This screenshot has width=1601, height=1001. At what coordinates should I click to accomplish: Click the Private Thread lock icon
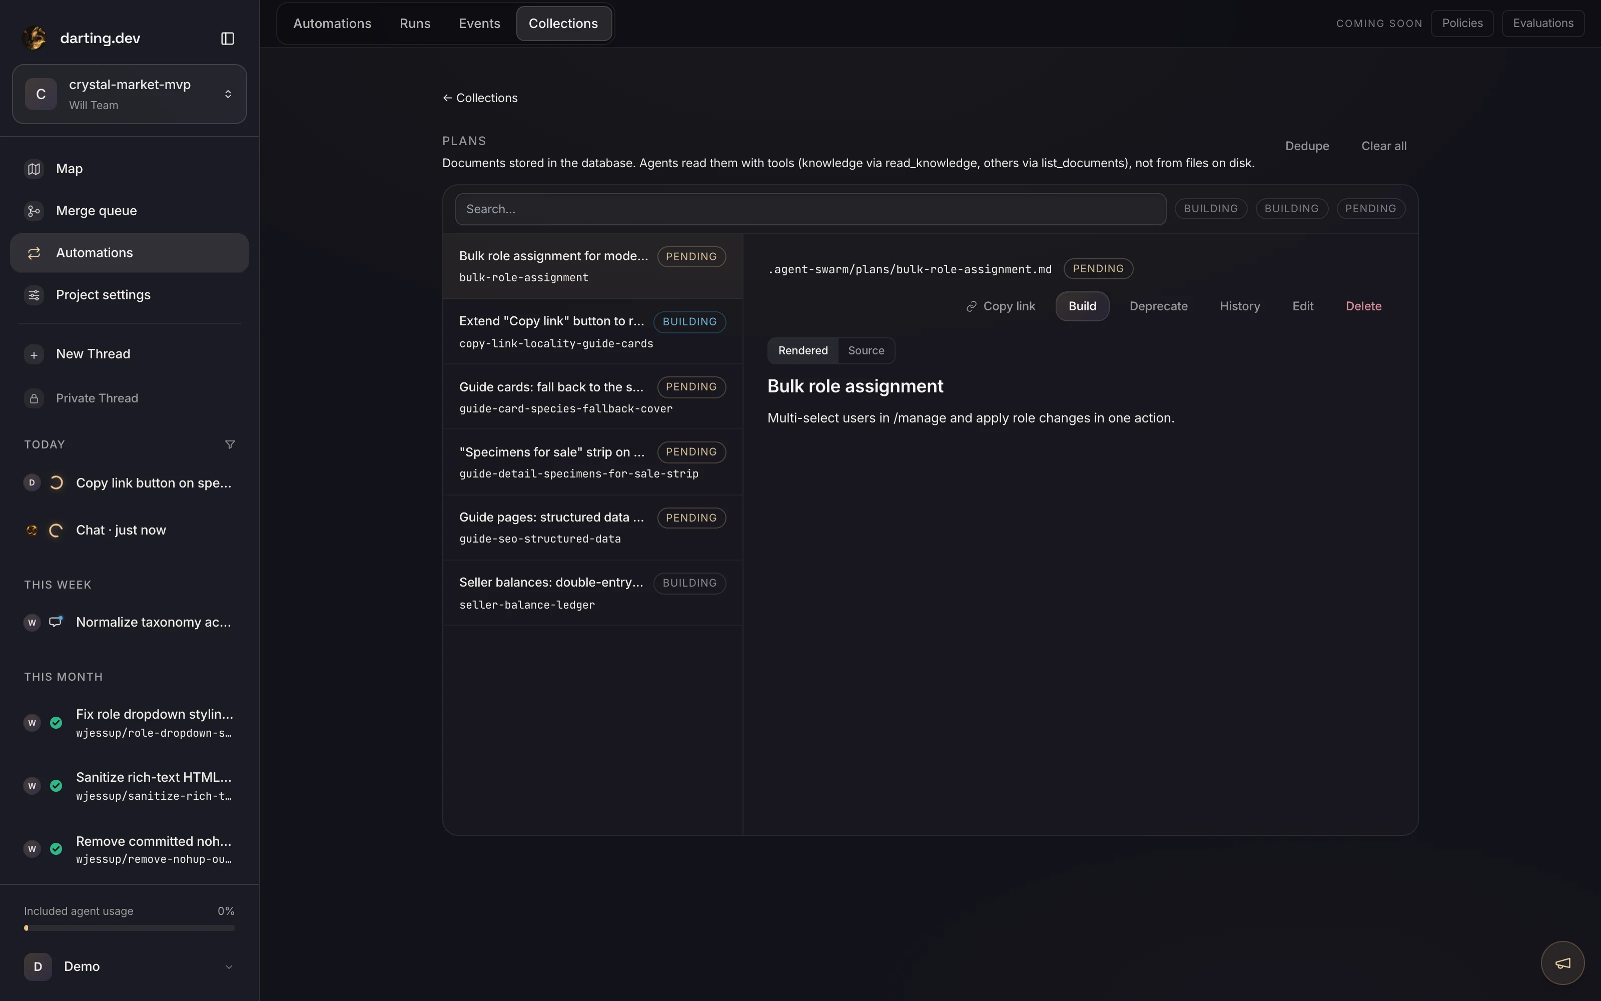[34, 398]
